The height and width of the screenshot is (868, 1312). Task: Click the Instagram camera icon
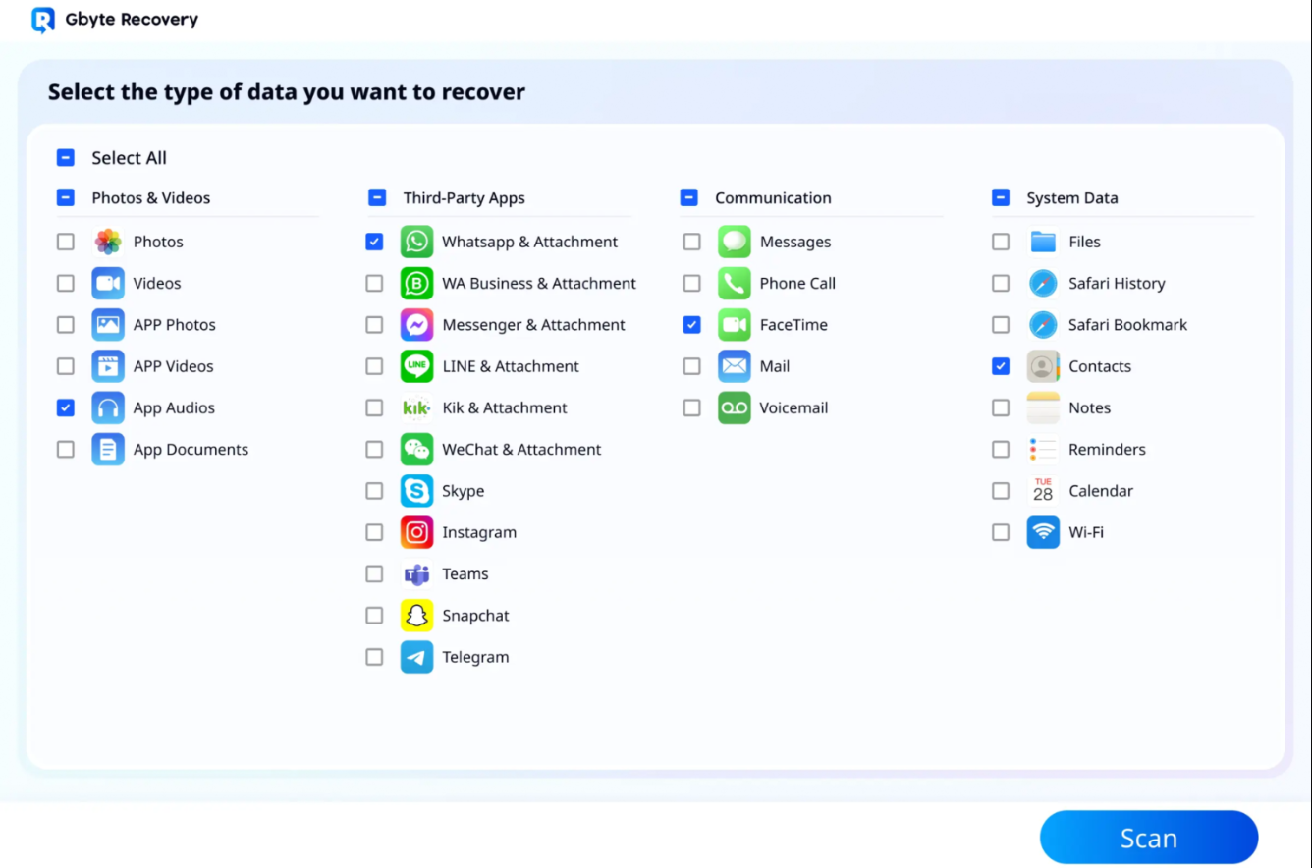(416, 532)
